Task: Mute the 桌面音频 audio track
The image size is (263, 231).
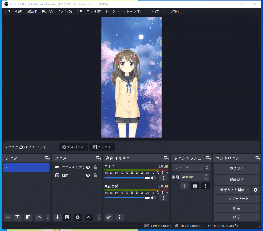Action: click(153, 198)
